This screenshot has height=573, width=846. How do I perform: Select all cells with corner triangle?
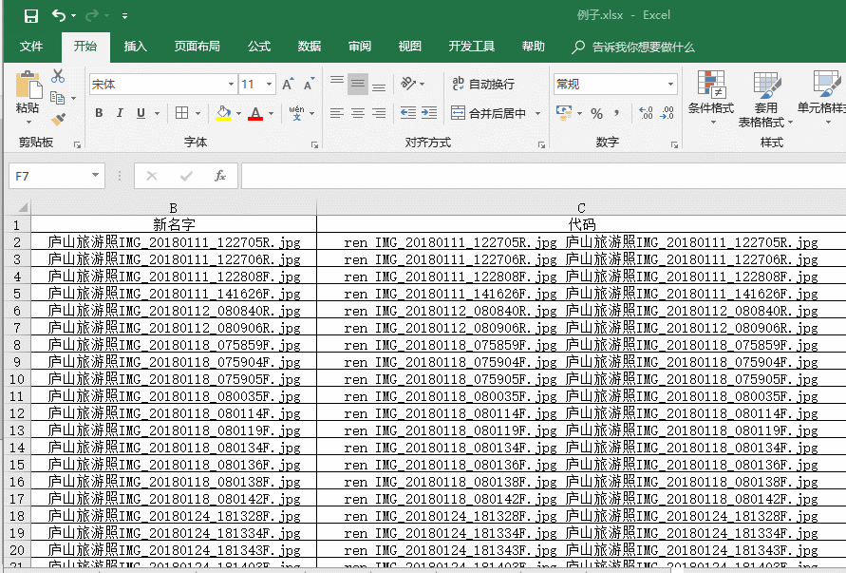22,207
